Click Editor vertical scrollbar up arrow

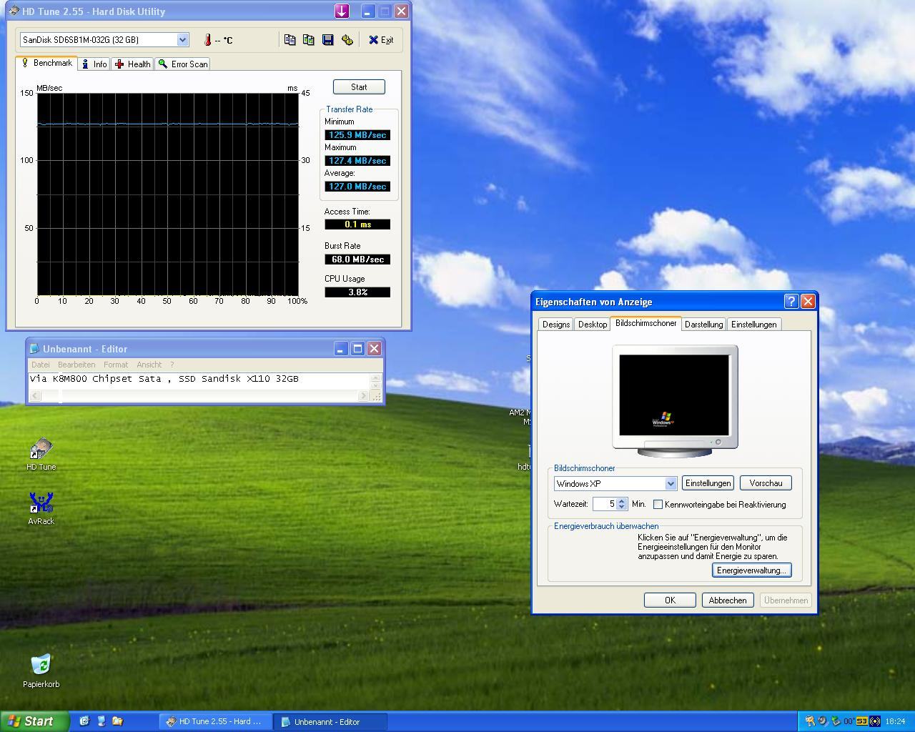tap(375, 377)
